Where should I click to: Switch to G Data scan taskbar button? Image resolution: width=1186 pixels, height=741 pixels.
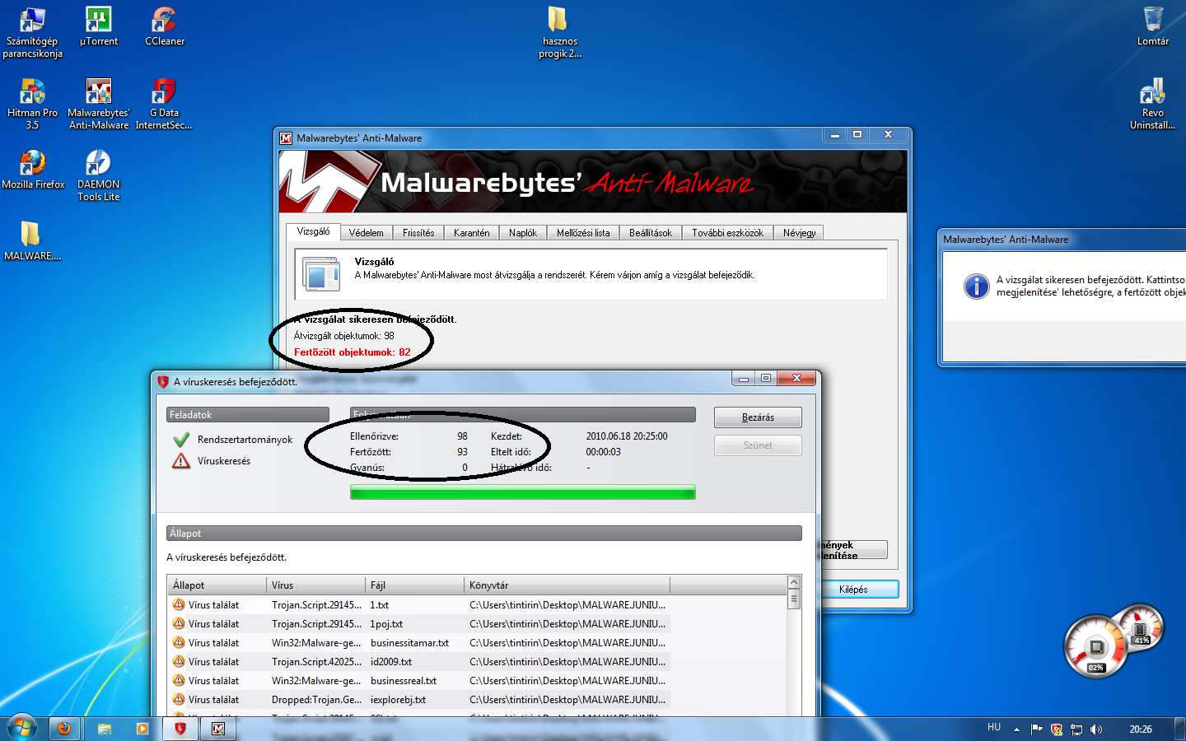[x=180, y=729]
